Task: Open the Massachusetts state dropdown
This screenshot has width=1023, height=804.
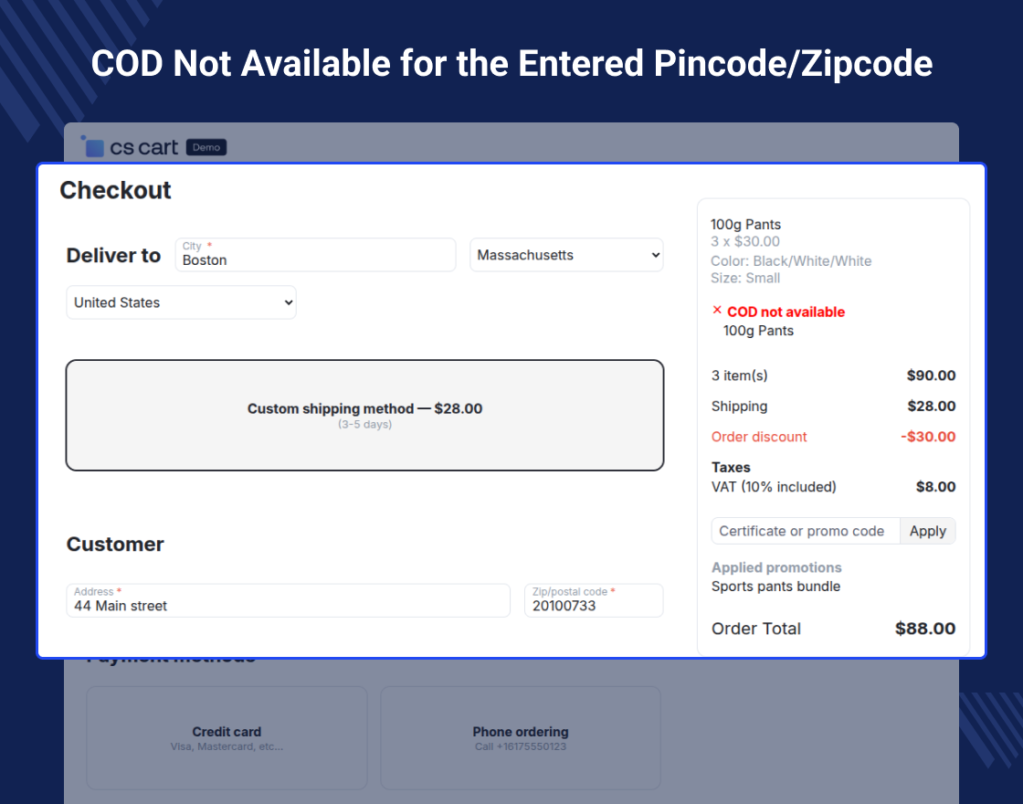Action: (566, 255)
